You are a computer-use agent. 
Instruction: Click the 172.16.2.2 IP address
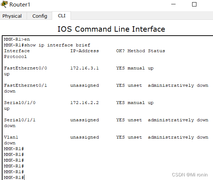click(x=85, y=103)
